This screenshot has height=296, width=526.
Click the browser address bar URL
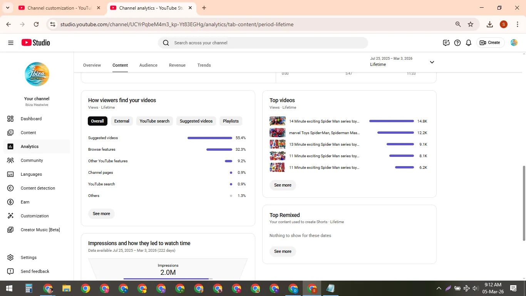[x=177, y=24]
